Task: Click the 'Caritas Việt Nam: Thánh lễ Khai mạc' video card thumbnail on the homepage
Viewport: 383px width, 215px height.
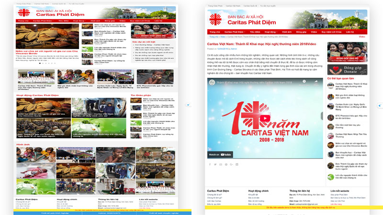Action: pyautogui.click(x=36, y=76)
